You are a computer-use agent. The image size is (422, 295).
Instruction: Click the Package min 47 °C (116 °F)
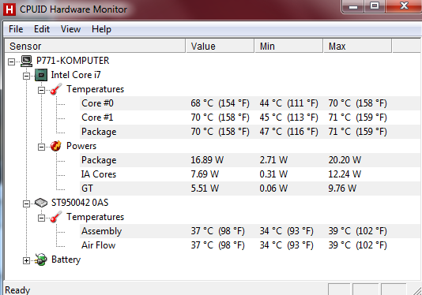(289, 132)
